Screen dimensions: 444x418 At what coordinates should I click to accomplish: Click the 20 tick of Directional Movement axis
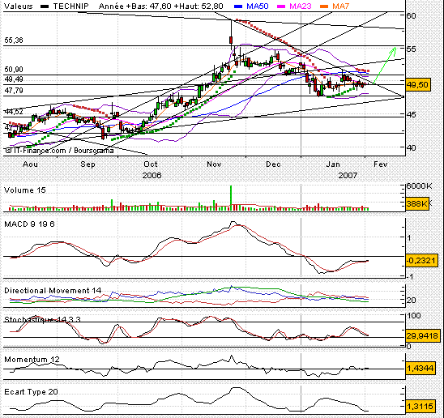click(411, 301)
